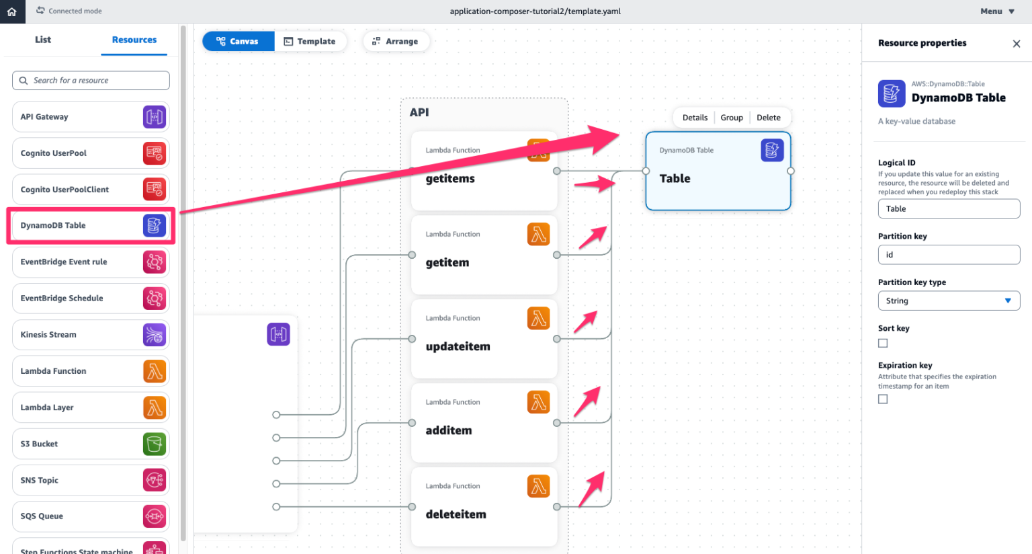Click the DynamoDB icon on Table card
The image size is (1032, 554).
pyautogui.click(x=772, y=150)
